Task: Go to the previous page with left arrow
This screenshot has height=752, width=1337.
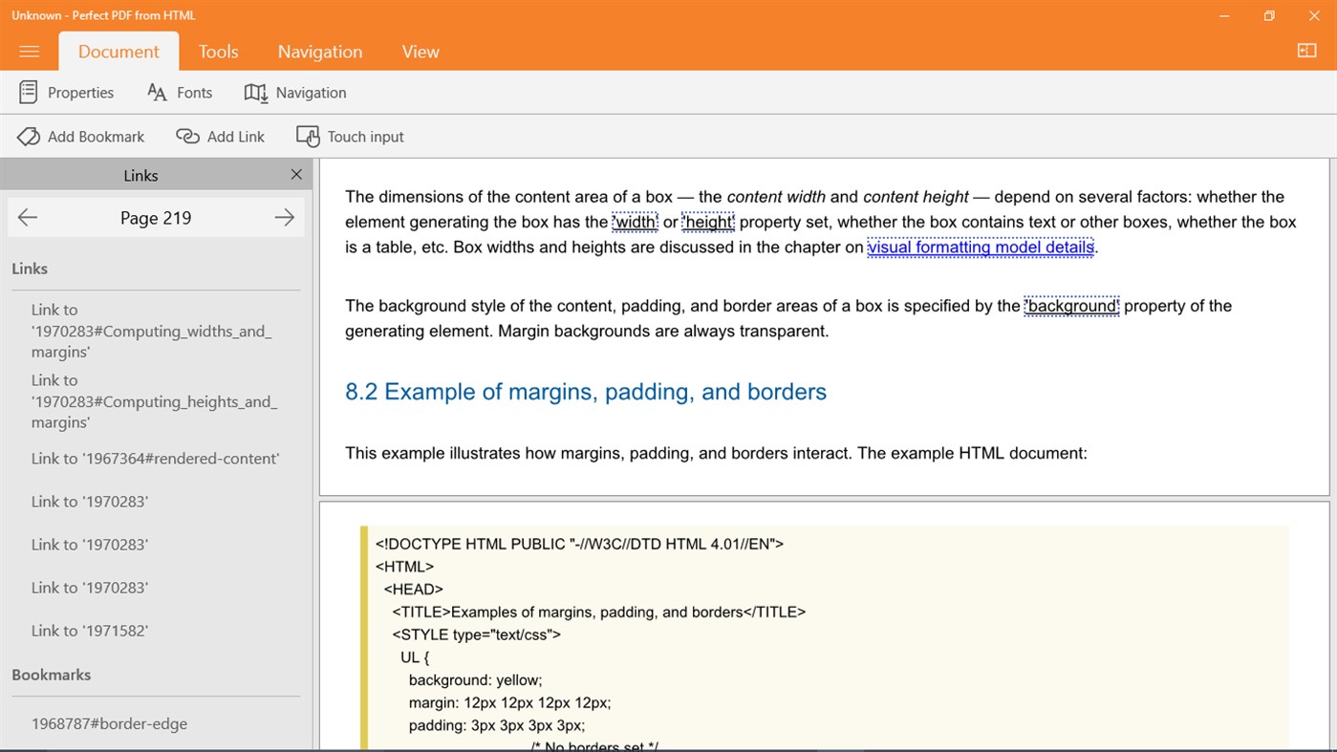Action: 28,217
